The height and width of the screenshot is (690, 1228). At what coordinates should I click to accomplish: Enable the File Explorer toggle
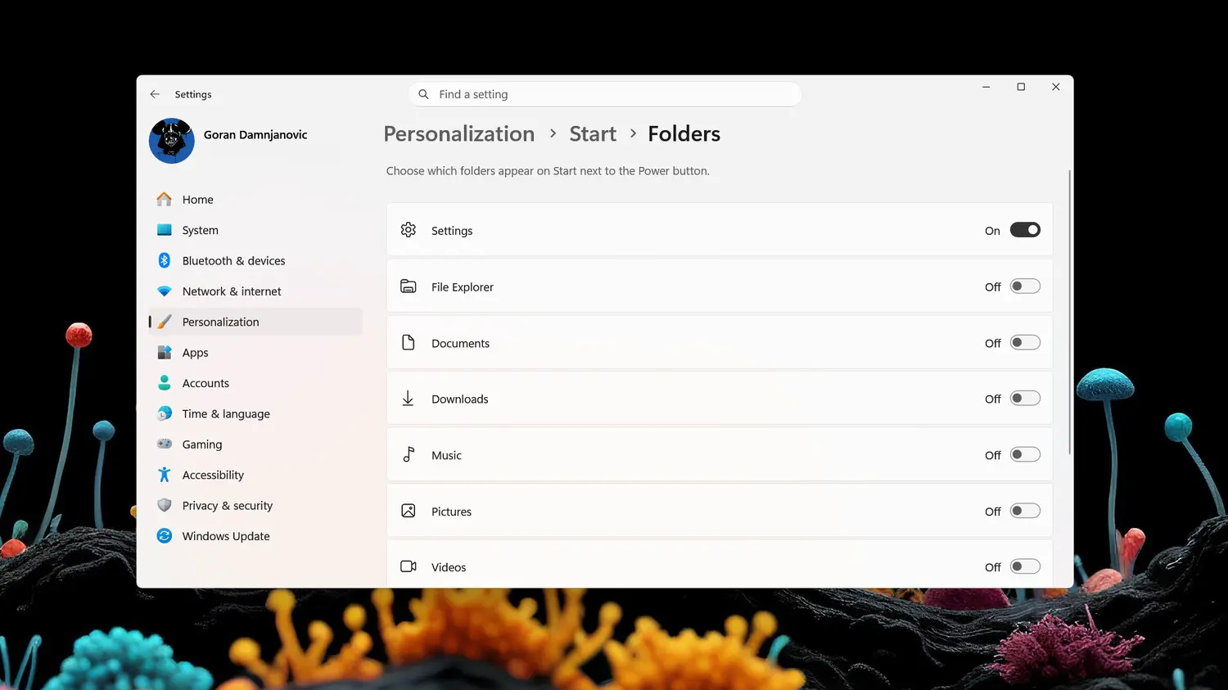click(x=1025, y=286)
